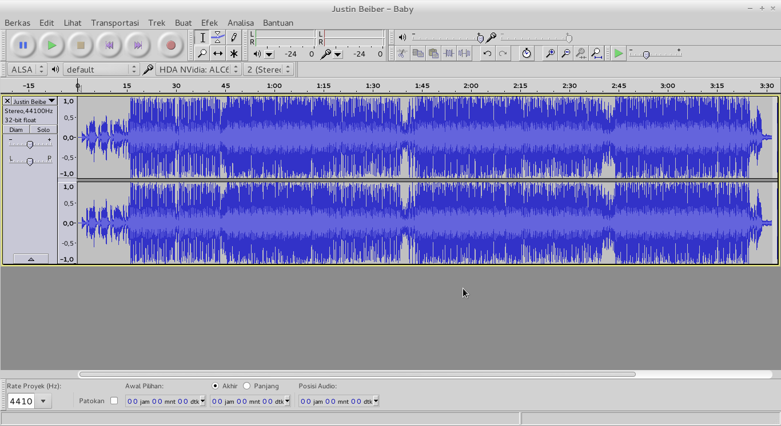Viewport: 781px width, 426px height.
Task: Open the Efek menu
Action: click(x=209, y=23)
